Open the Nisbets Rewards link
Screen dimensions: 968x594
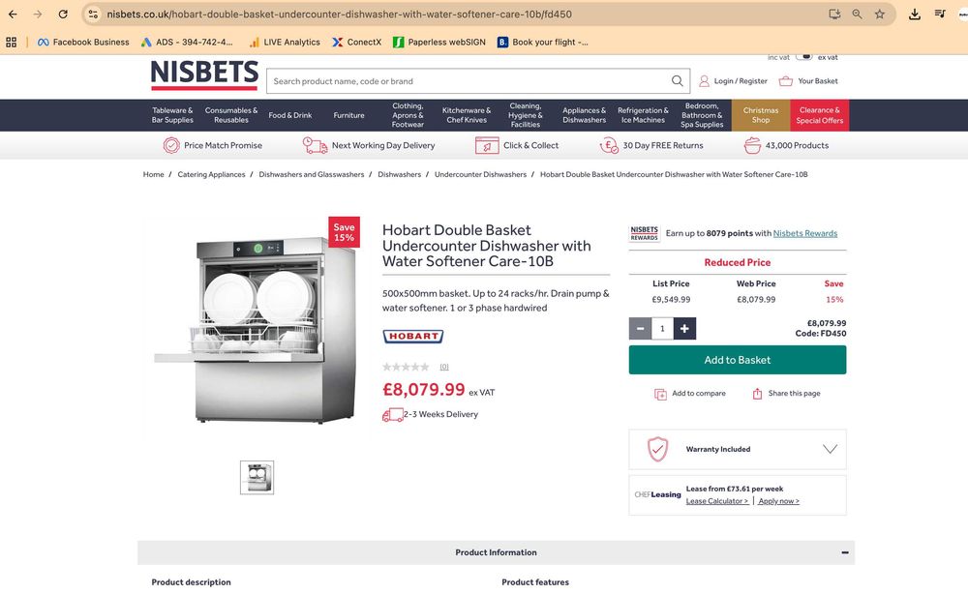pos(804,233)
